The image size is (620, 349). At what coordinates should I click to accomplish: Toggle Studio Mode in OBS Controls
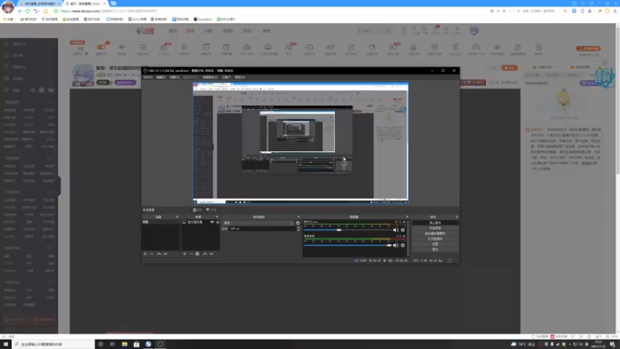435,239
